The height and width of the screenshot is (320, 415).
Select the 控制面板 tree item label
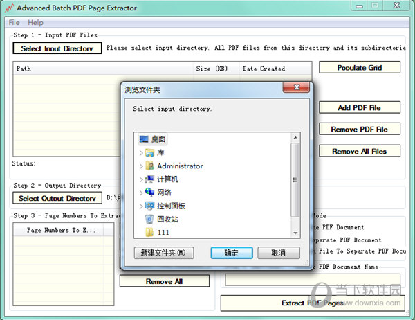coord(171,206)
